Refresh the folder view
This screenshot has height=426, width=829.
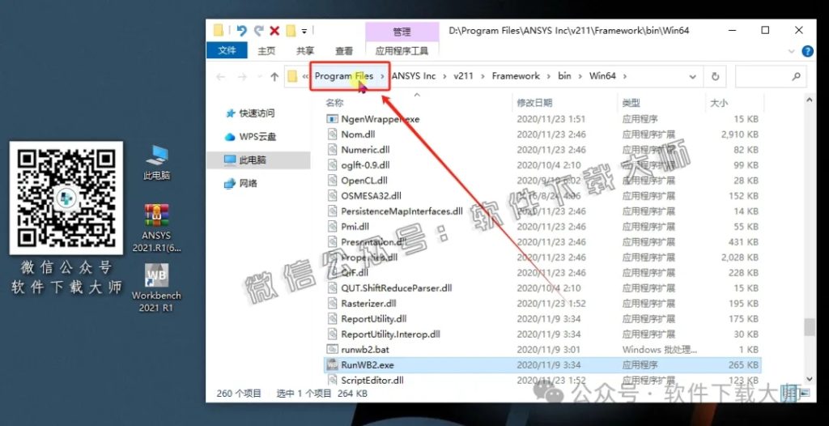[716, 77]
